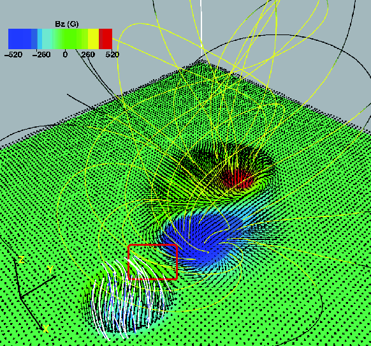Click the axis triad origin
The image size is (371, 346).
21,297
